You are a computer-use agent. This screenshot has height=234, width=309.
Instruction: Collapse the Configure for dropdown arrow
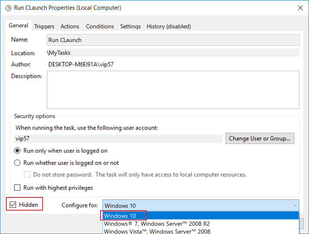294,206
